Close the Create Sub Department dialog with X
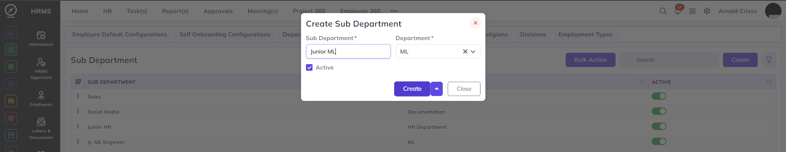The width and height of the screenshot is (786, 152). (x=475, y=23)
